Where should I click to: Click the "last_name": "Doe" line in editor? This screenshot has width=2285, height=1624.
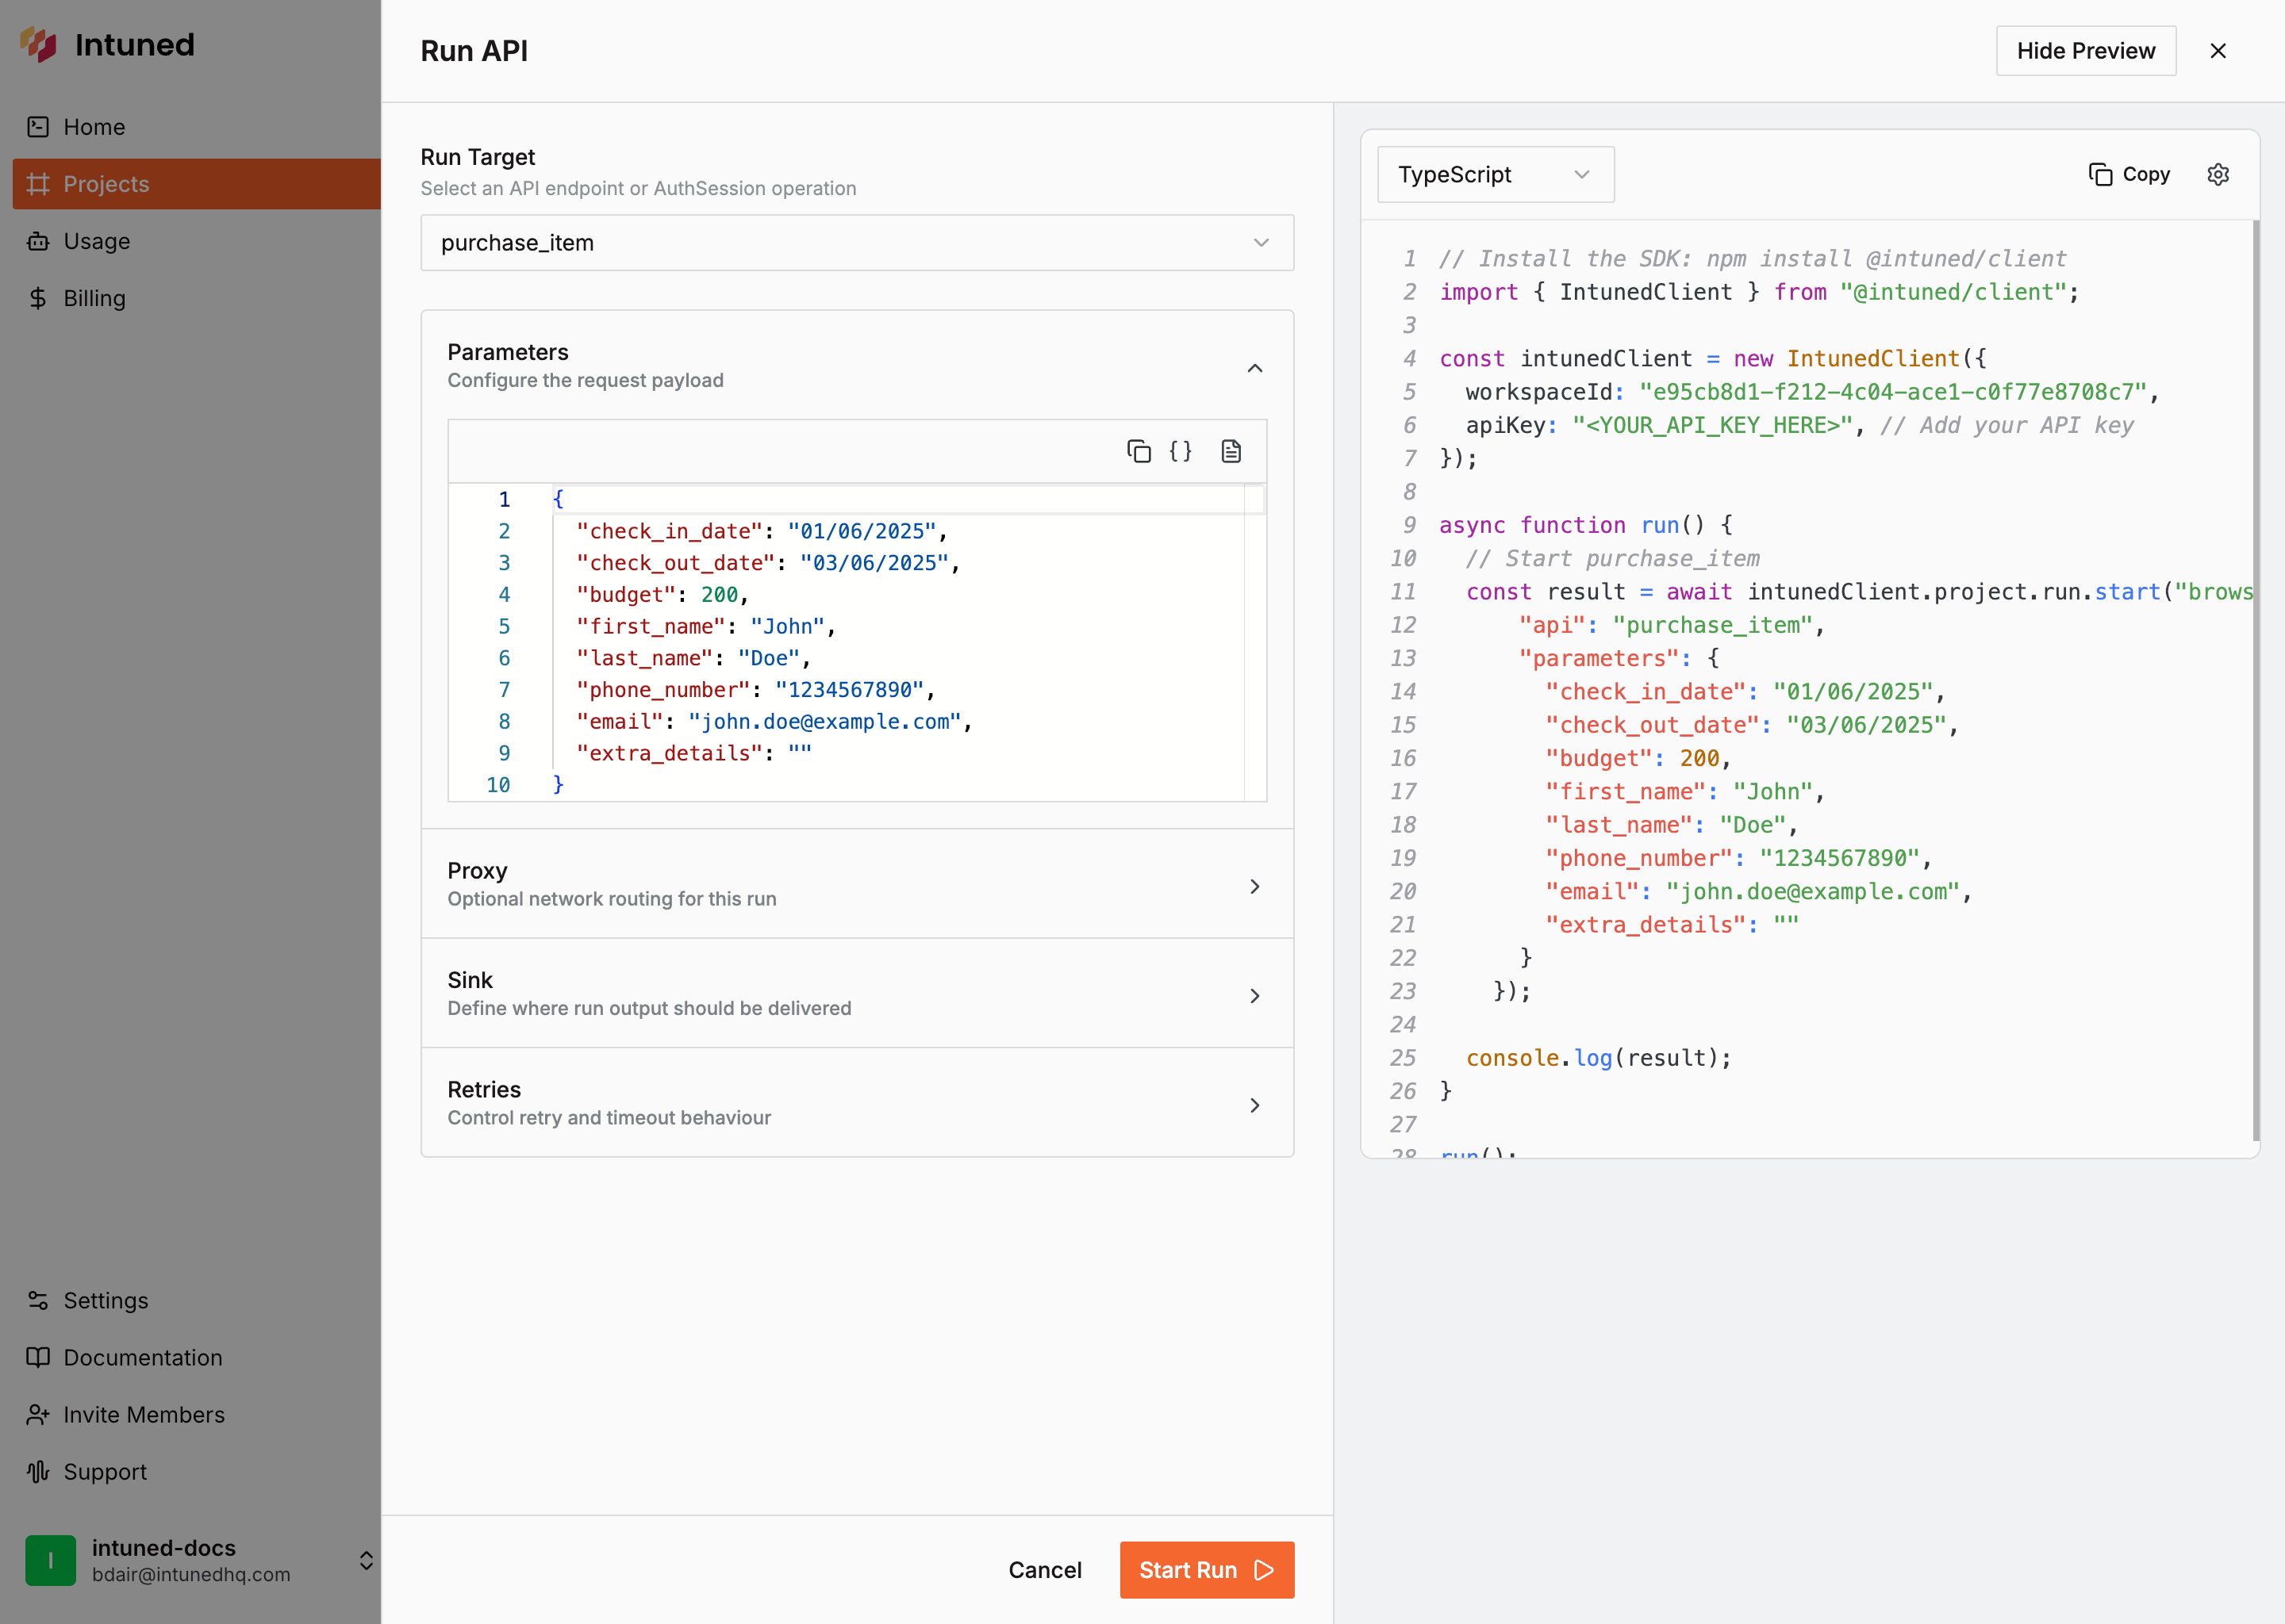[693, 658]
